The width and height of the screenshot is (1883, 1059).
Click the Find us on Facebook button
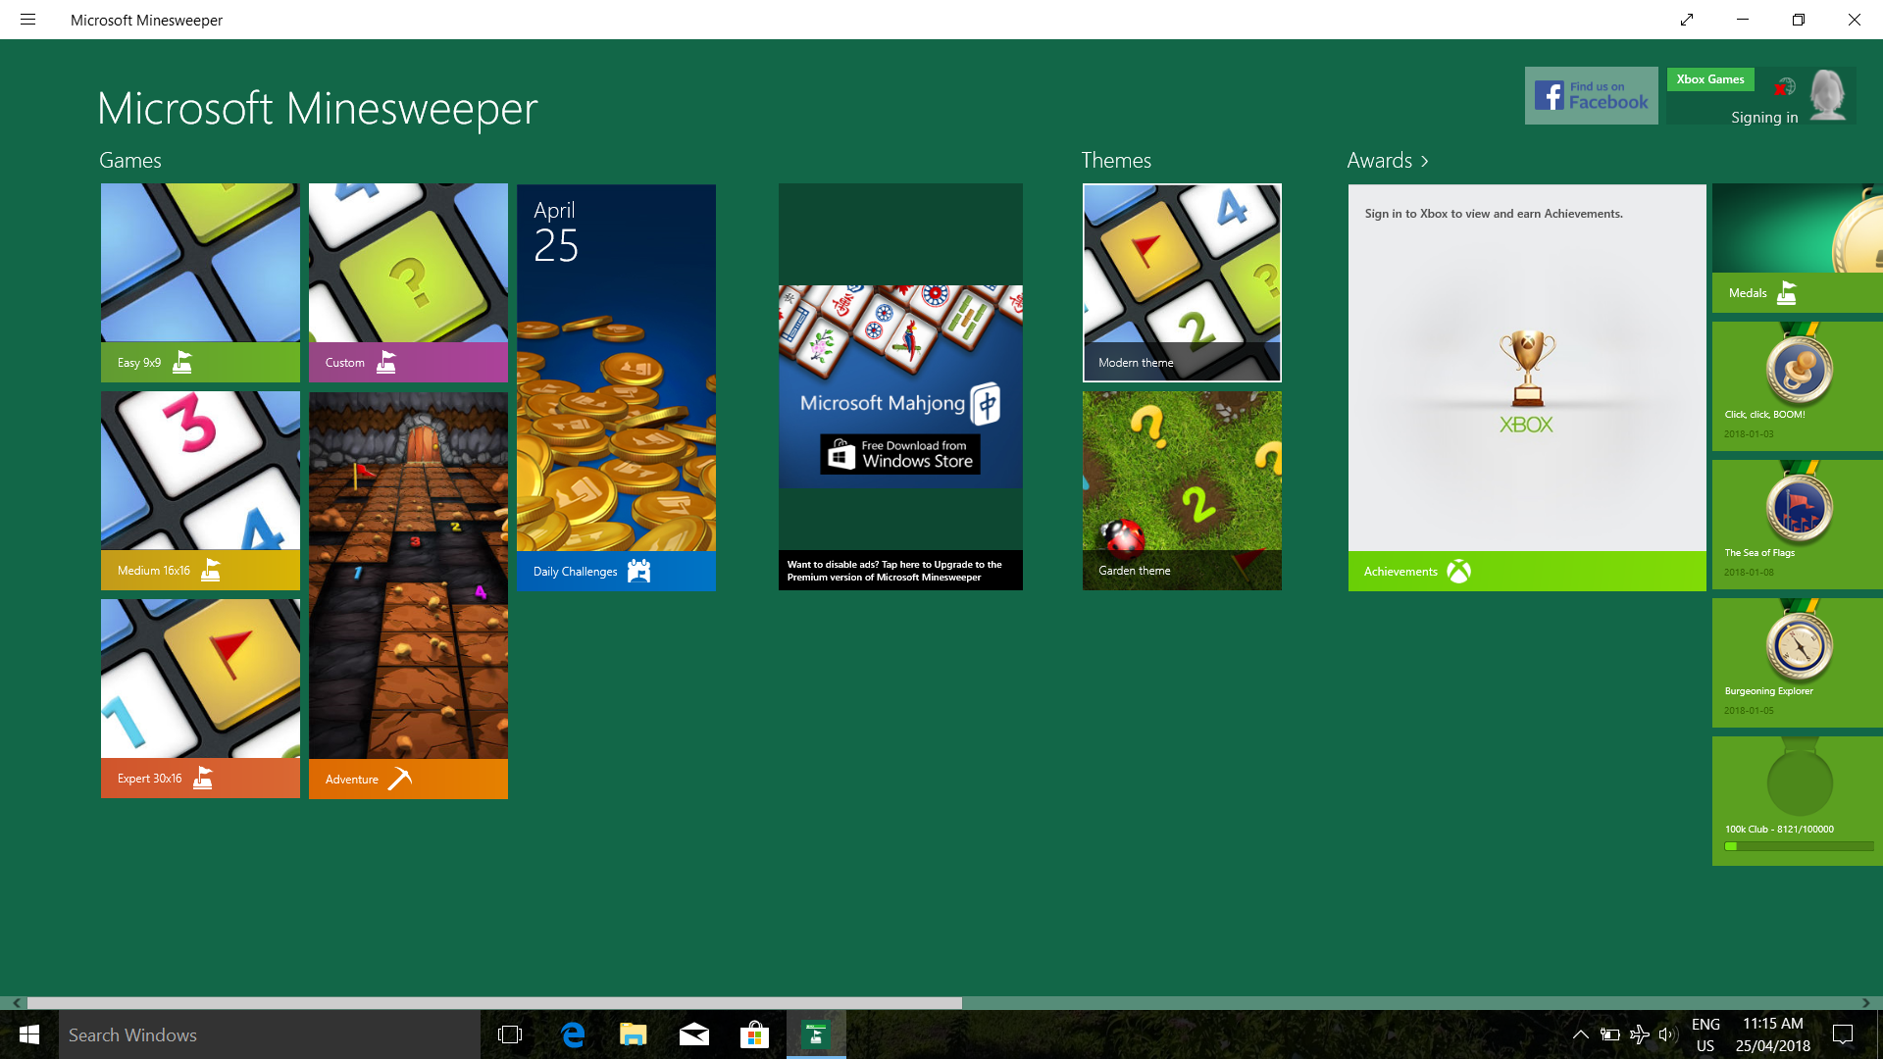(1591, 95)
